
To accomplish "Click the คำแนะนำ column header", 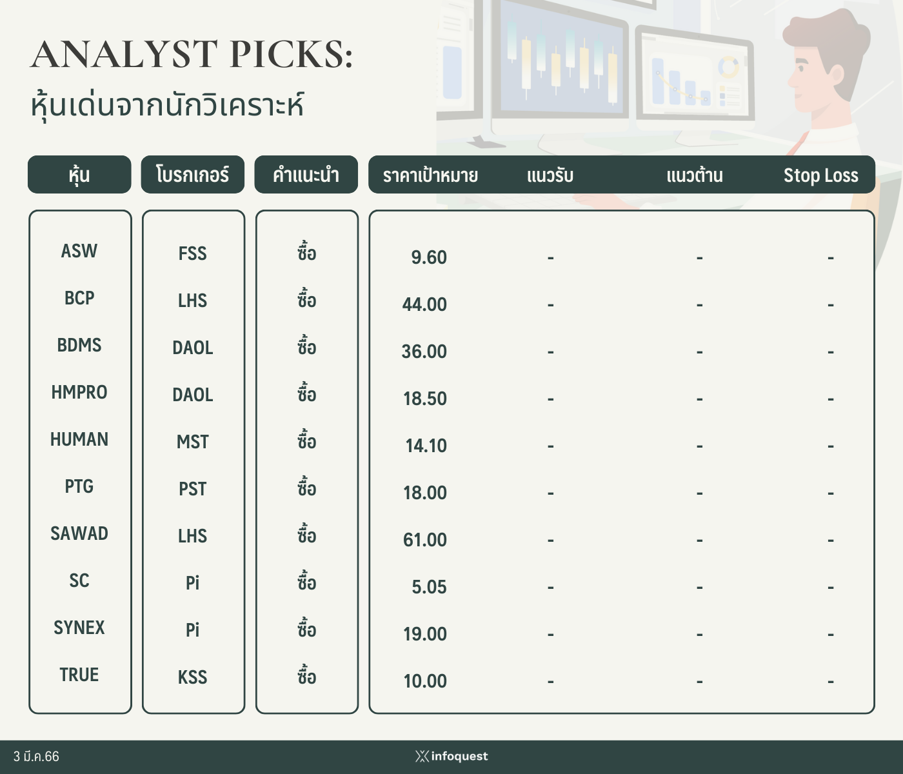I will point(306,174).
